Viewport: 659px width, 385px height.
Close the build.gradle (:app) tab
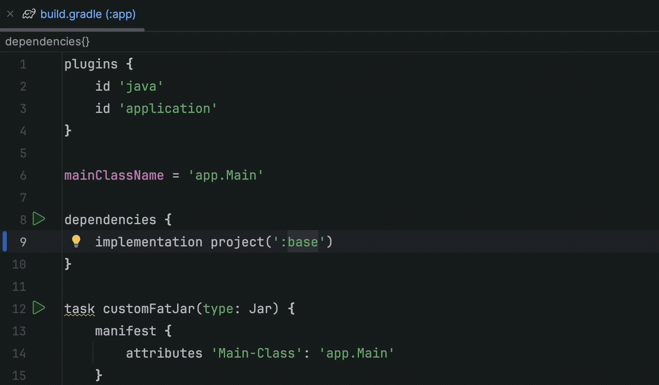10,14
